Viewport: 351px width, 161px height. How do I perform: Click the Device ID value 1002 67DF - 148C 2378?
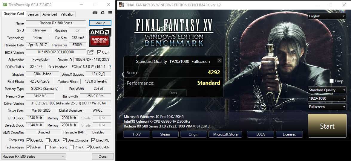pyautogui.click(x=92, y=60)
